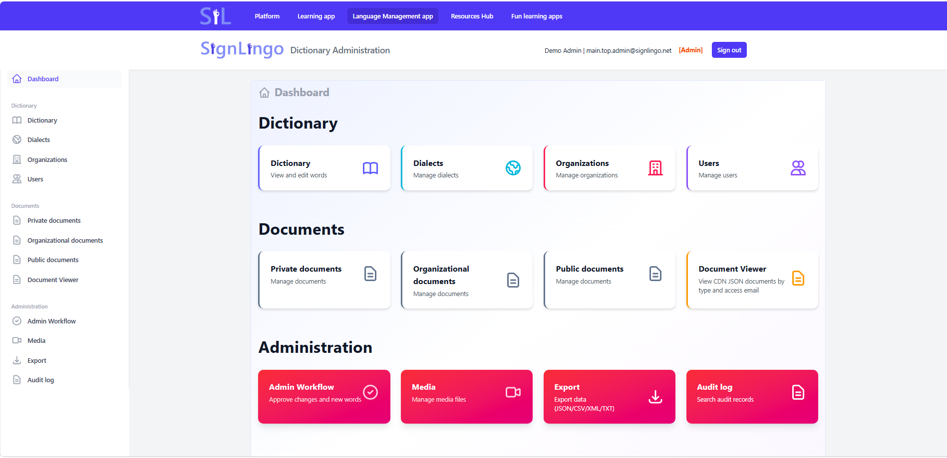Click the [Admin] role label
The width and height of the screenshot is (947, 458).
tap(691, 50)
